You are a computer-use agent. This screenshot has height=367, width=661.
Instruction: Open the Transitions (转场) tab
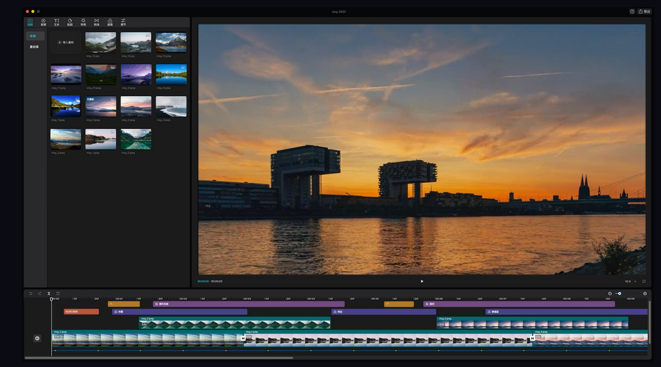click(x=96, y=22)
